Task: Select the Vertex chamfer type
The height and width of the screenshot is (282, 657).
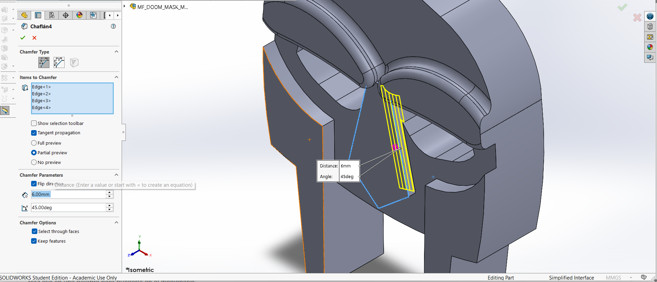Action: coord(74,62)
